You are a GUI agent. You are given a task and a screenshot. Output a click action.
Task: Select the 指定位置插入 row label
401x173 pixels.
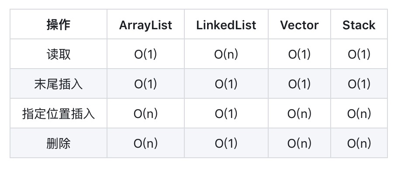pyautogui.click(x=58, y=114)
